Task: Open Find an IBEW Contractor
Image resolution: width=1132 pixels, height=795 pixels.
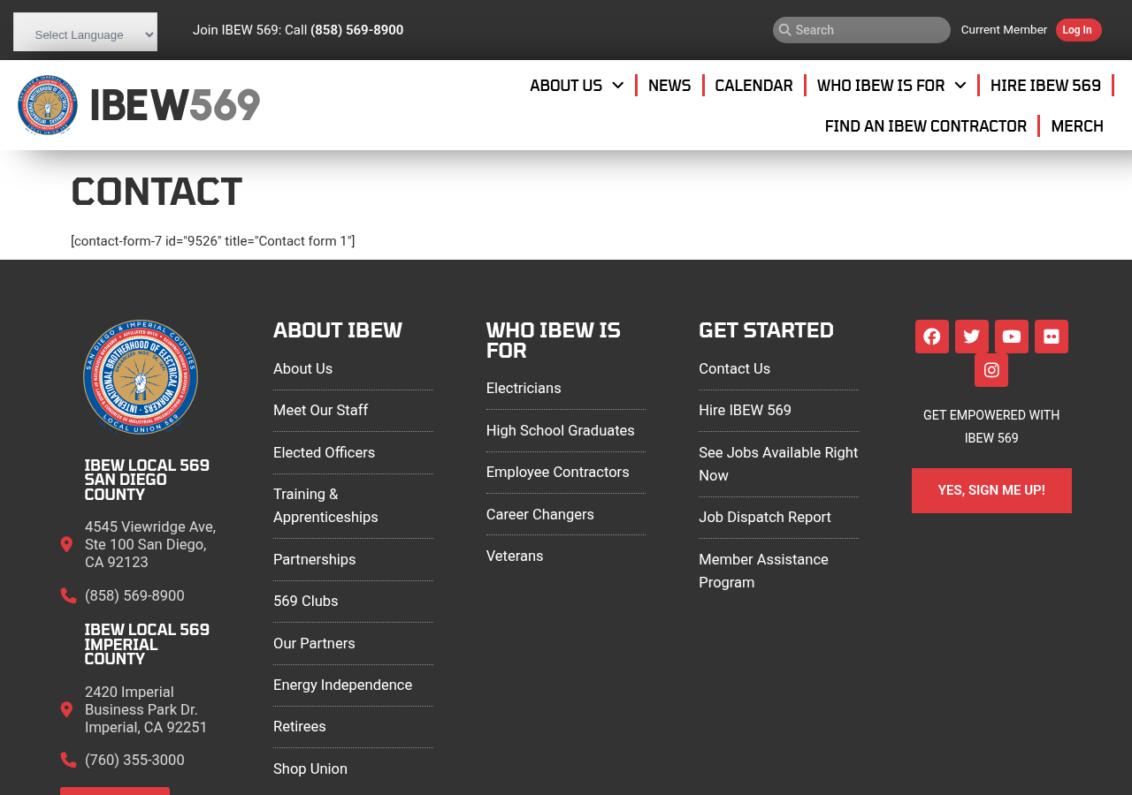Action: [x=926, y=126]
